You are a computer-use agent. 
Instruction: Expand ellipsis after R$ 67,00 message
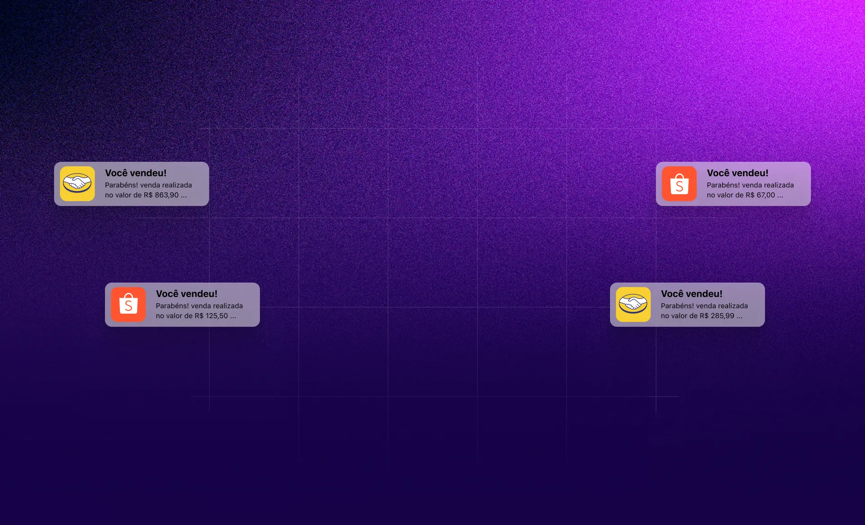[780, 196]
